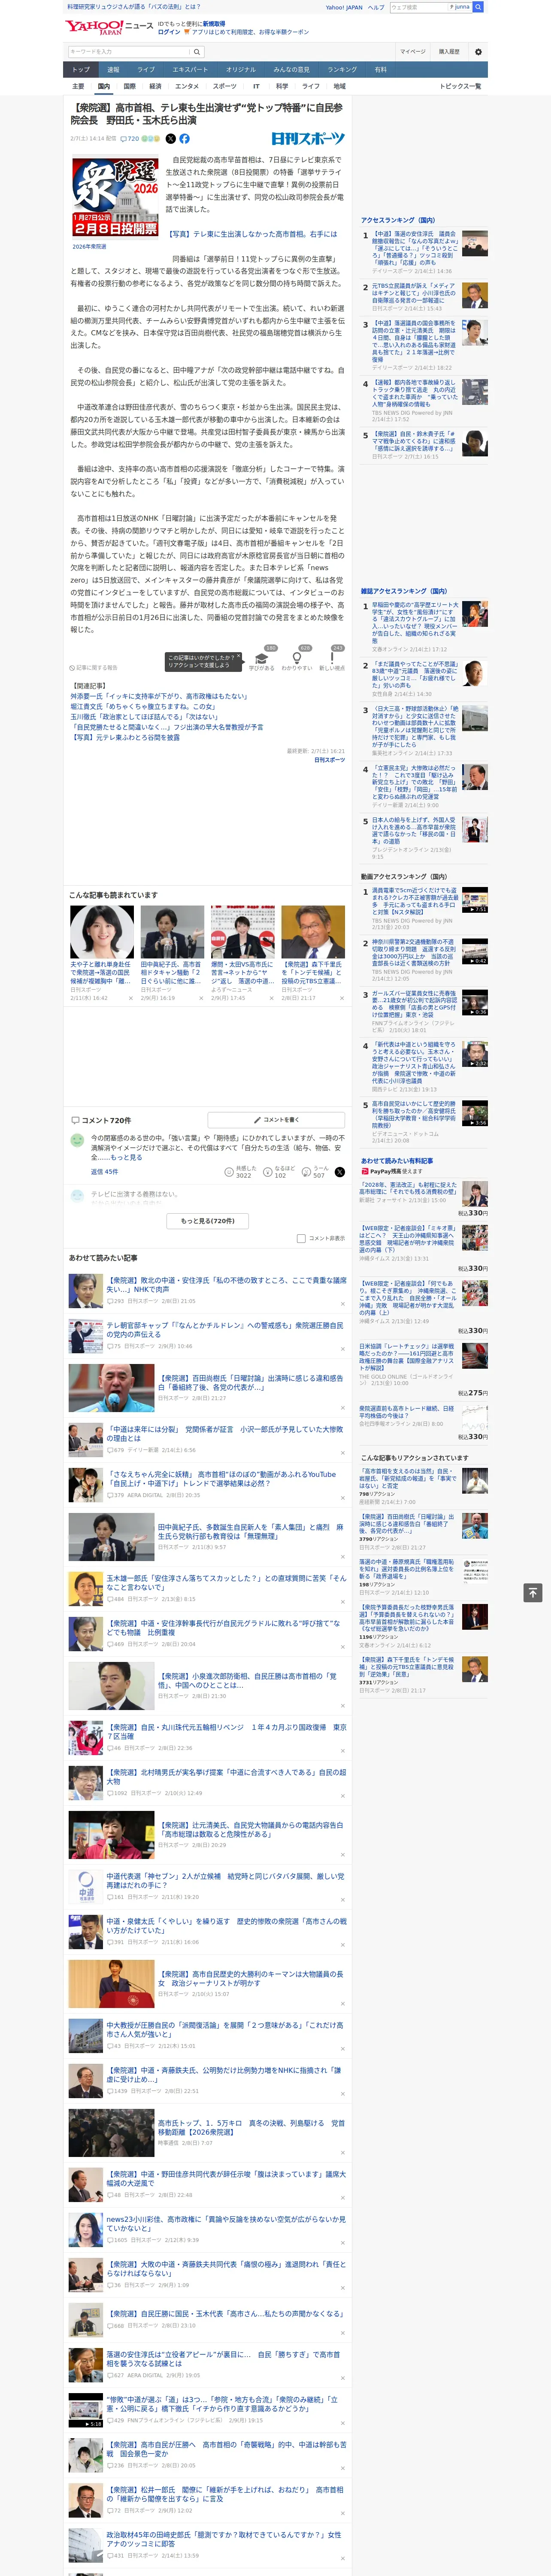Select the 国内 category tab
551x2576 pixels.
[x=104, y=87]
